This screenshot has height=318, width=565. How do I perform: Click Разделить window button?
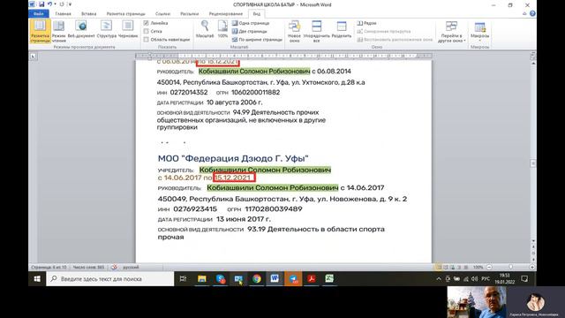tap(342, 29)
